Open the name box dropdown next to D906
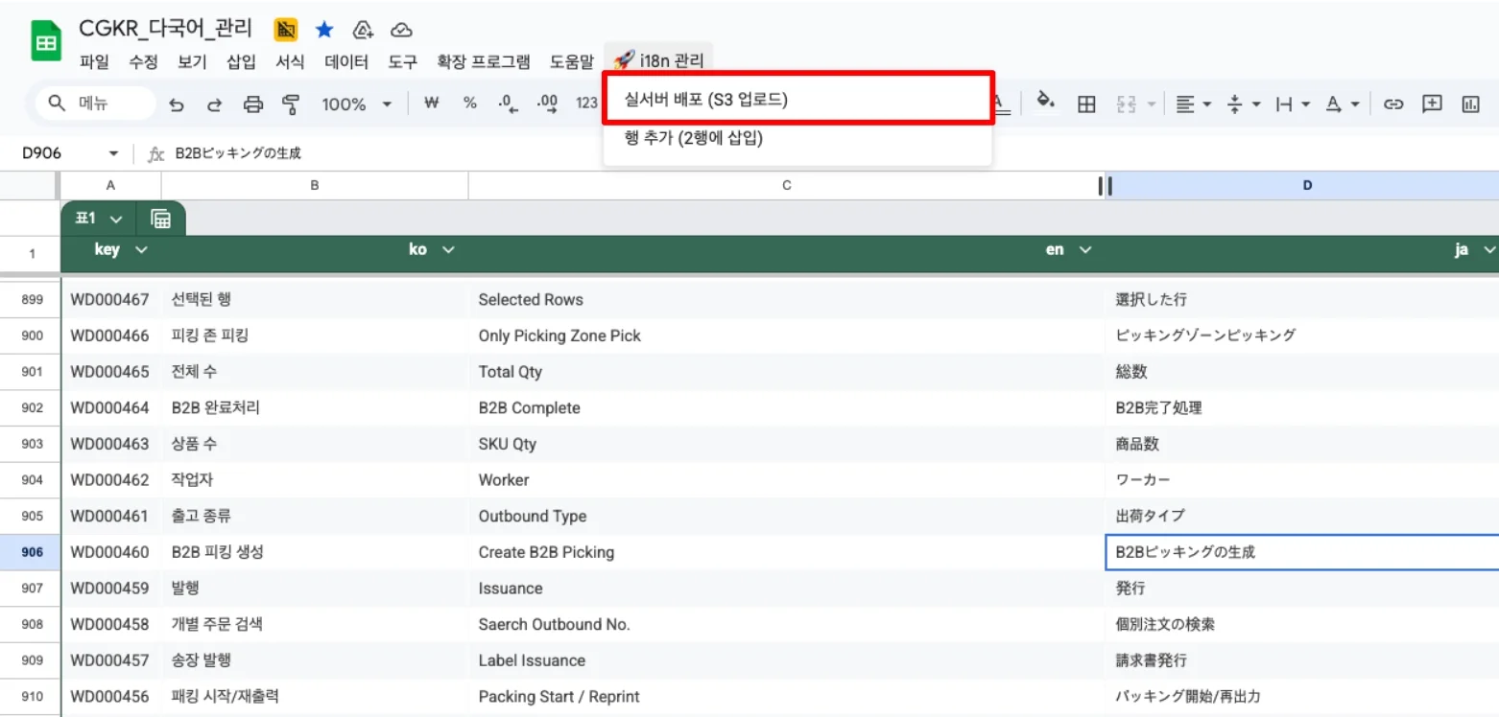 (x=113, y=153)
